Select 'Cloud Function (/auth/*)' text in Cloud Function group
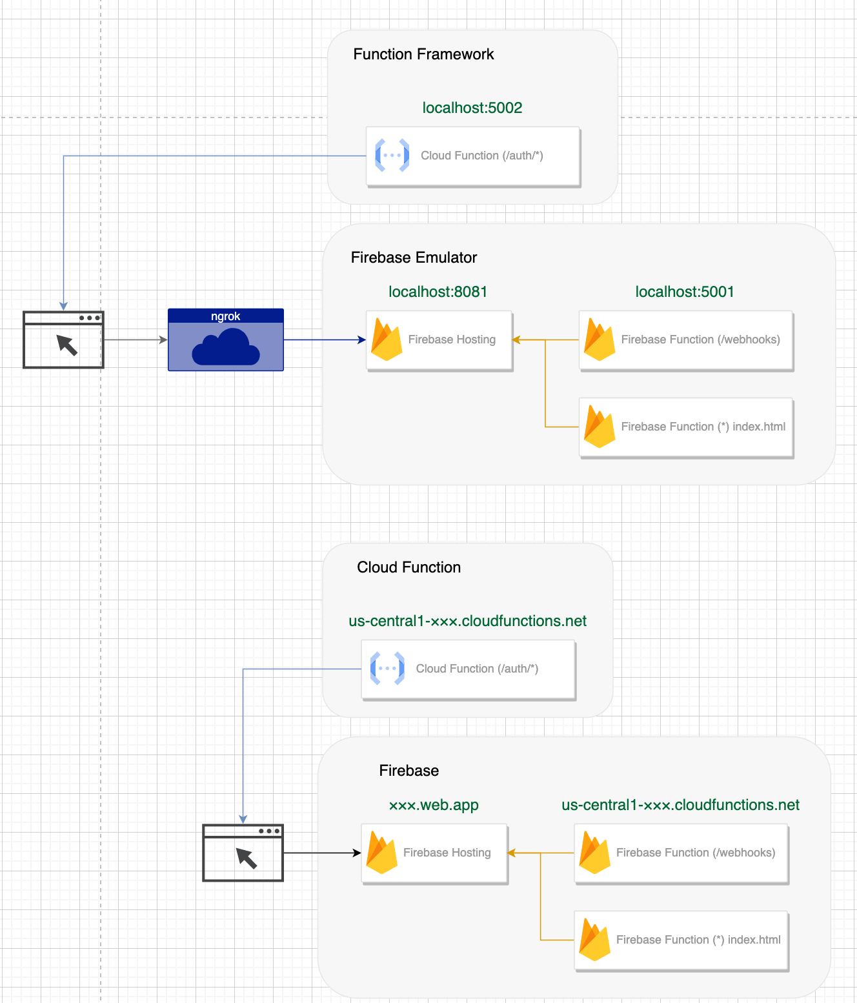Screen dimensions: 857x1003 (x=477, y=669)
